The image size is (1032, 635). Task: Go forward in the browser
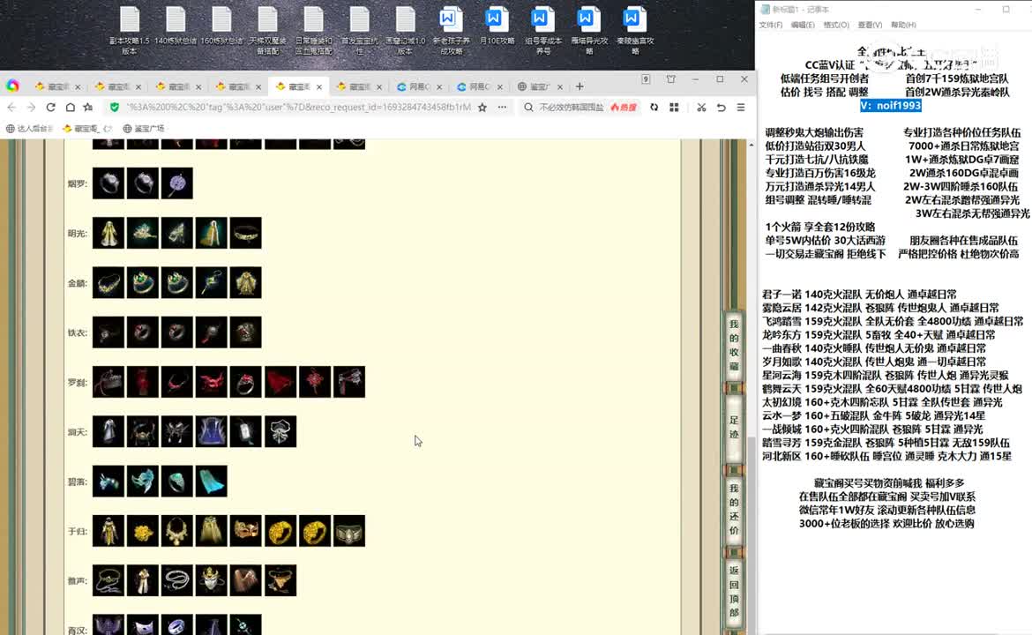(31, 108)
